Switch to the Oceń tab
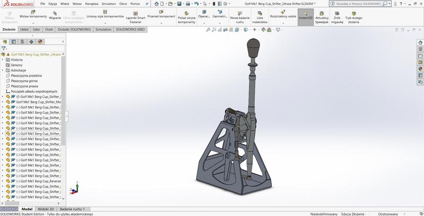Screen dimensions: 424x216 [x=49, y=30]
